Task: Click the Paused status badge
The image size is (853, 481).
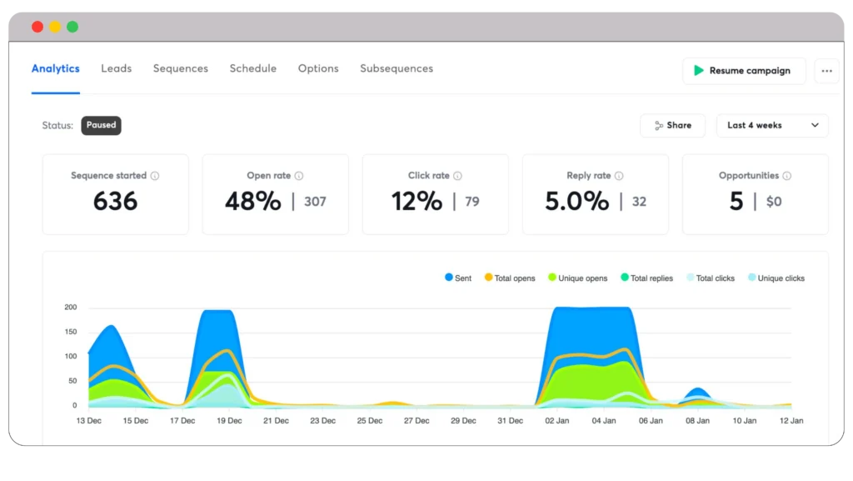Action: [101, 125]
